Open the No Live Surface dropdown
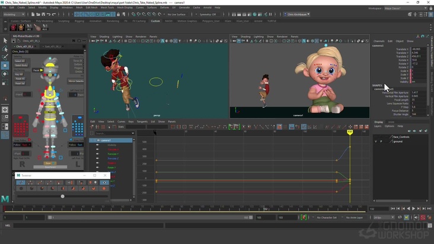The image size is (434, 244). coord(178,14)
